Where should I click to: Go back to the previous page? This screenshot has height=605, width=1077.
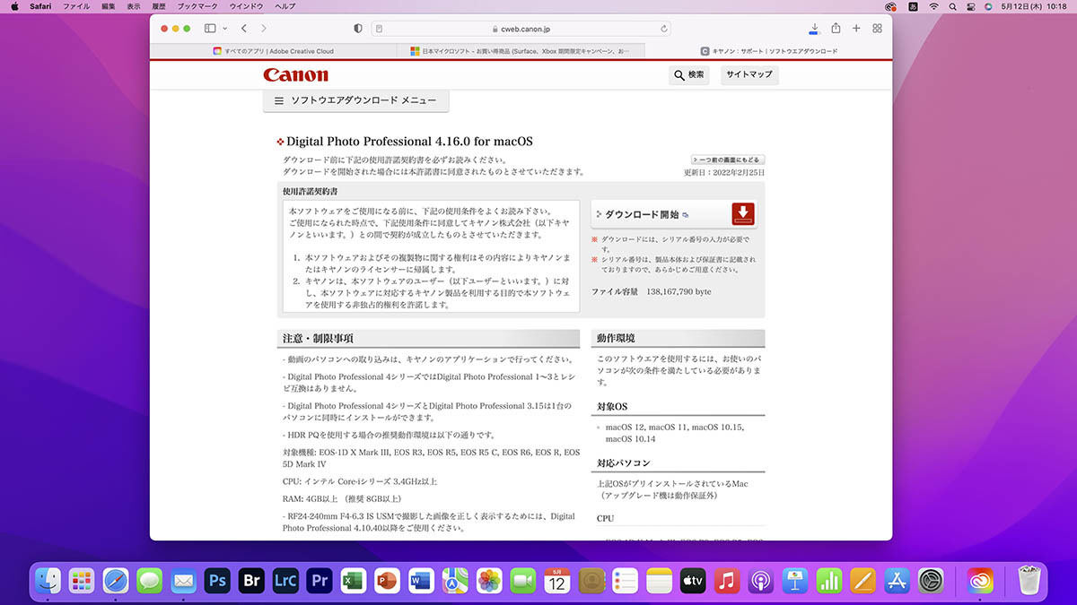coord(244,29)
